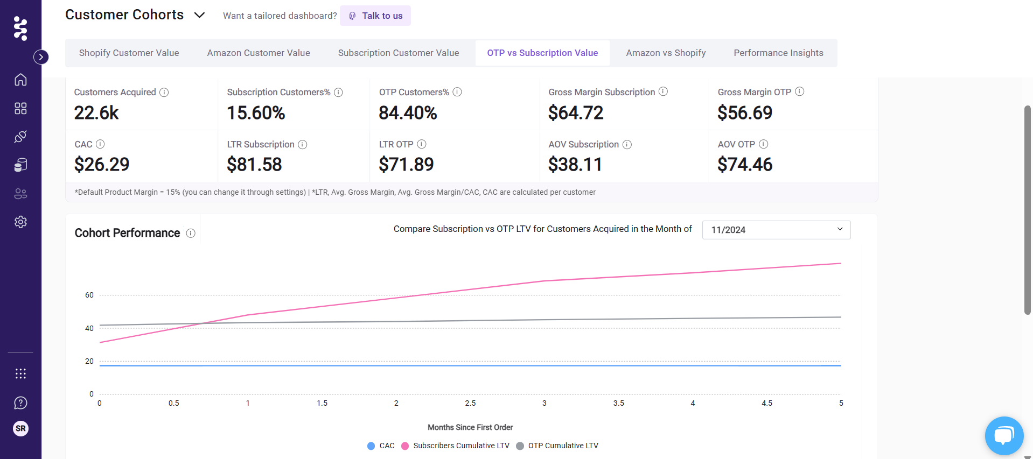Switch to Performance Insights tab
Viewport: 1033px width, 459px height.
click(x=778, y=53)
